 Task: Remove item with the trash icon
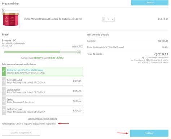3,10
